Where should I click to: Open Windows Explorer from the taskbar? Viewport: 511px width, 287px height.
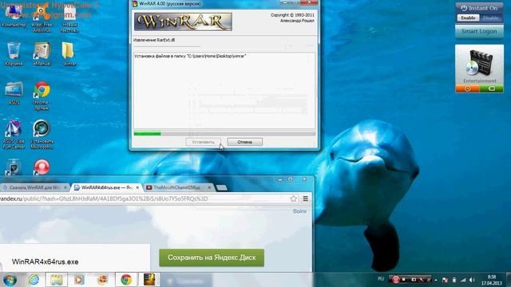[57, 280]
